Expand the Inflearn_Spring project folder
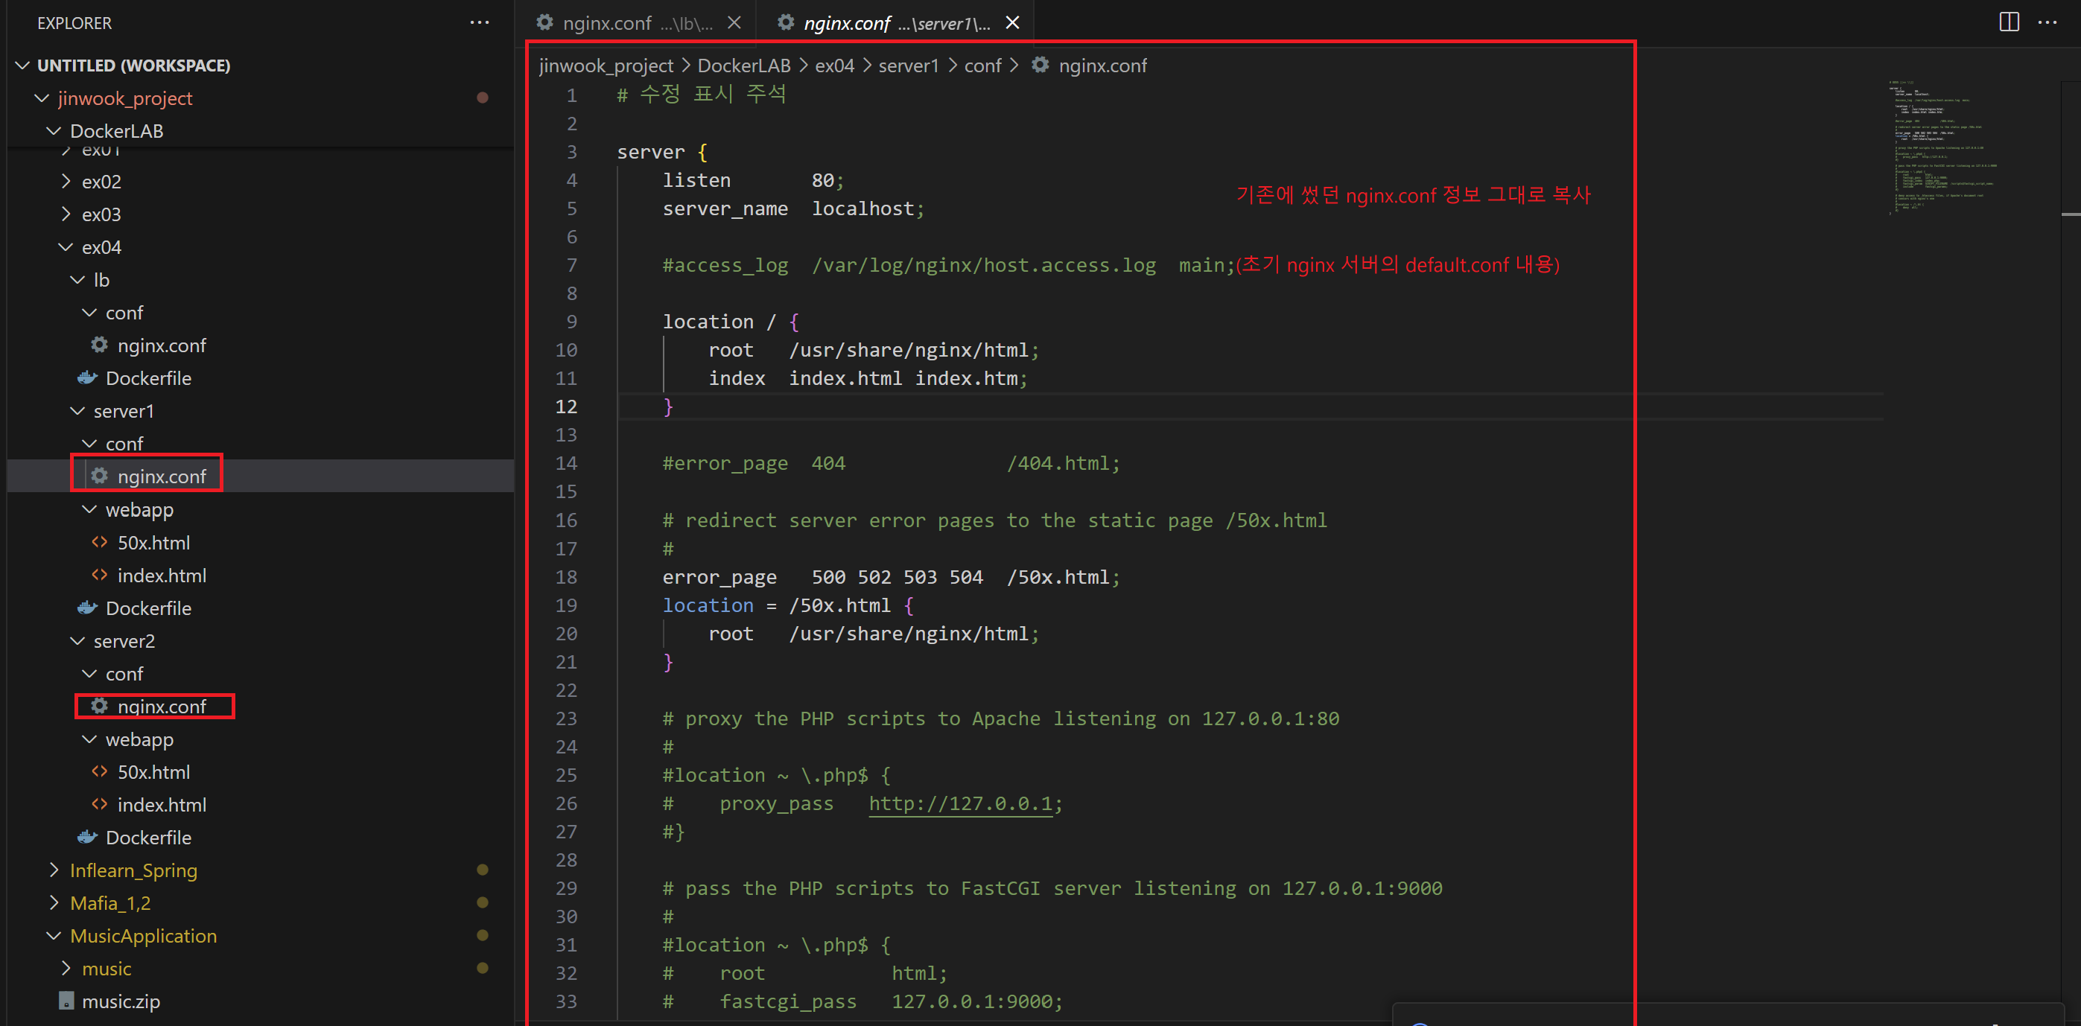The width and height of the screenshot is (2081, 1026). 54,870
